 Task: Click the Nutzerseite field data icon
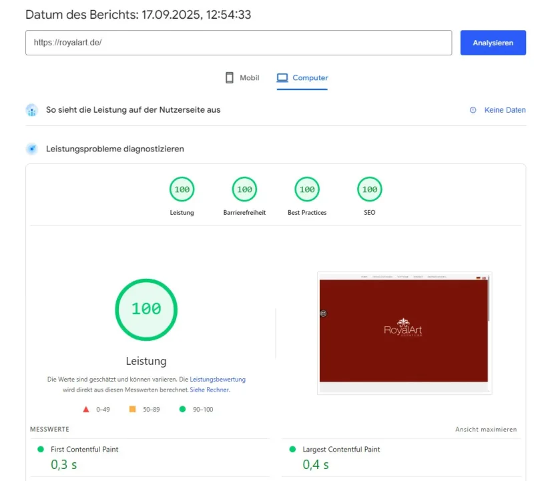(32, 110)
